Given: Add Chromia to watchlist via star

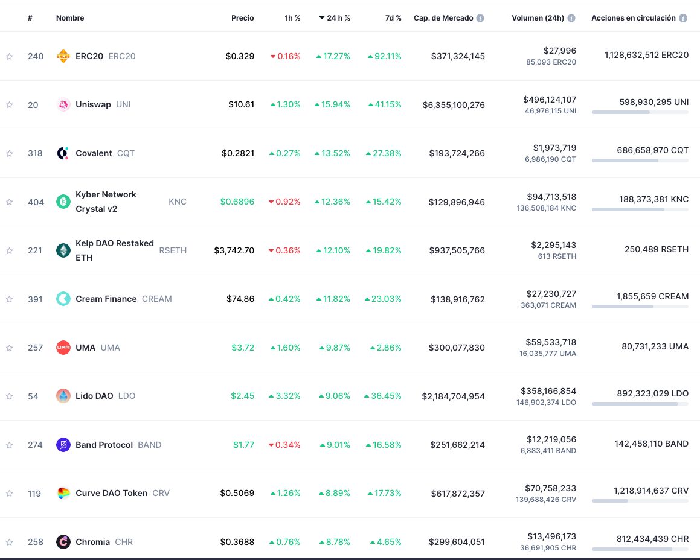Looking at the screenshot, I should (10, 542).
